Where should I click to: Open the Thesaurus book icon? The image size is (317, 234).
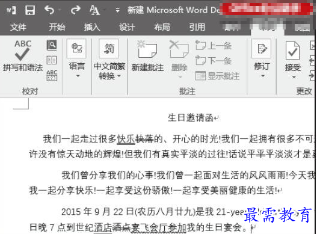(52, 60)
